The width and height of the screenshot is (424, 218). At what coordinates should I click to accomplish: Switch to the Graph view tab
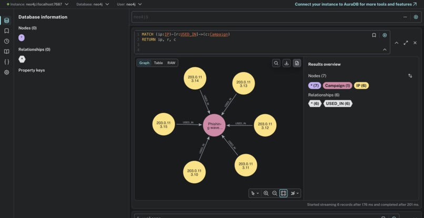point(144,63)
